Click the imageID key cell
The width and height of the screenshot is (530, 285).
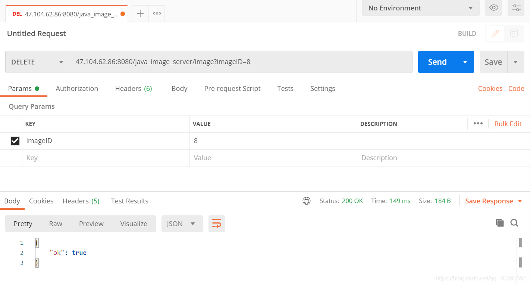[x=106, y=141]
